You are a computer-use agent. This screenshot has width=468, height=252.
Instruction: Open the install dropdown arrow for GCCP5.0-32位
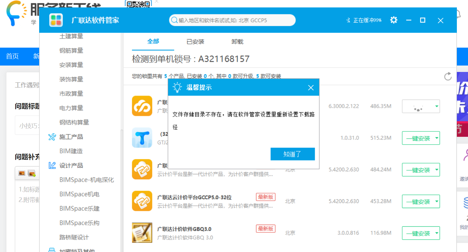click(x=437, y=202)
